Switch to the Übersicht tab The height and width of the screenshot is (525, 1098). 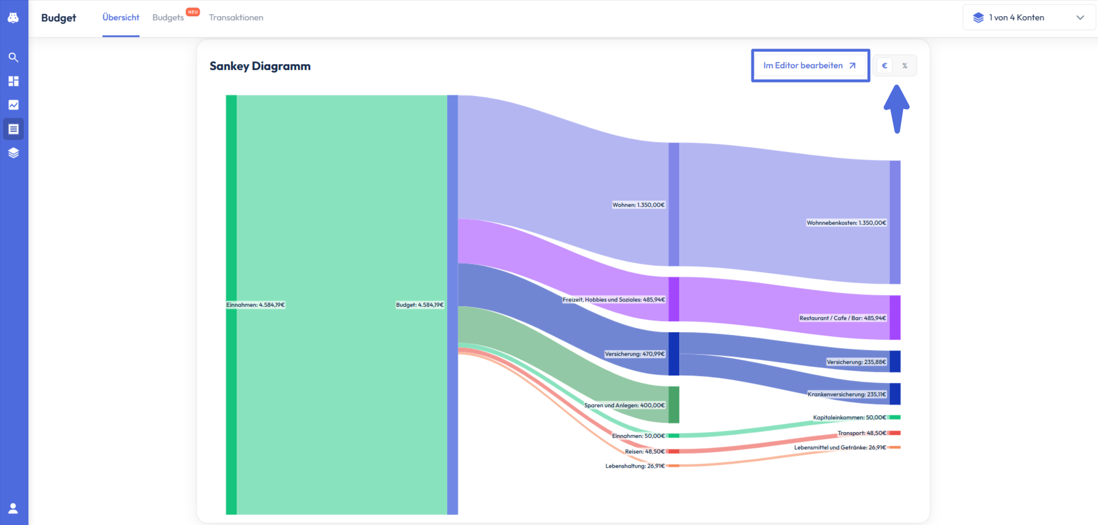pyautogui.click(x=121, y=18)
